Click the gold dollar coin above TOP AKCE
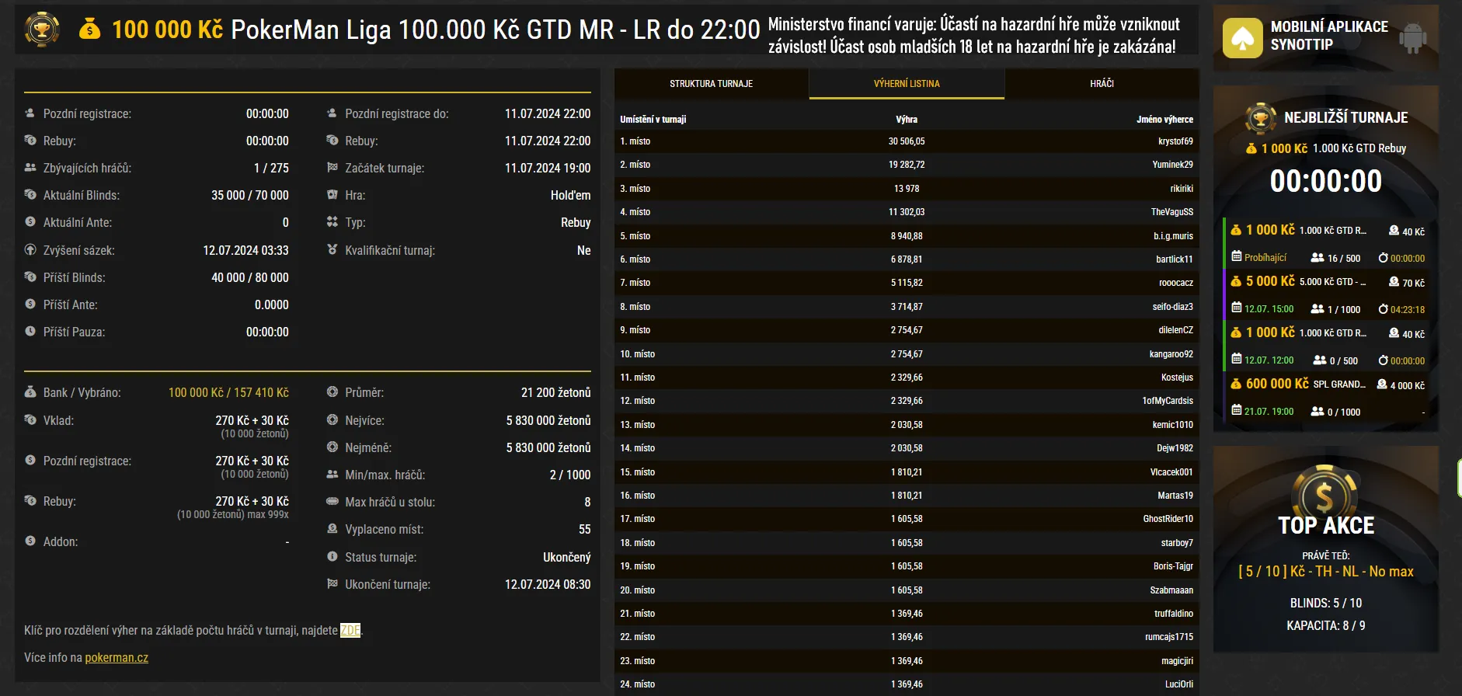Viewport: 1462px width, 696px height. [1325, 494]
